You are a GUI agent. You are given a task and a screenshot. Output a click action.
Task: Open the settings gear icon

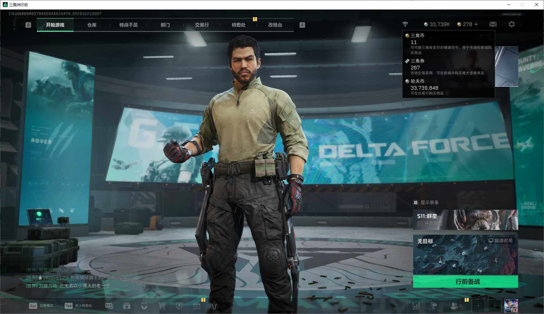coord(511,24)
